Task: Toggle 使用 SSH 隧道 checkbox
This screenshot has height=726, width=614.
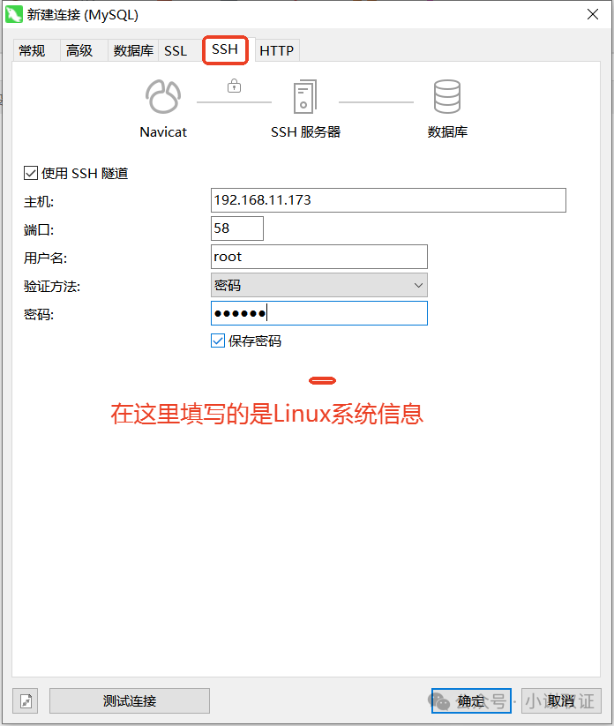Action: coord(31,173)
